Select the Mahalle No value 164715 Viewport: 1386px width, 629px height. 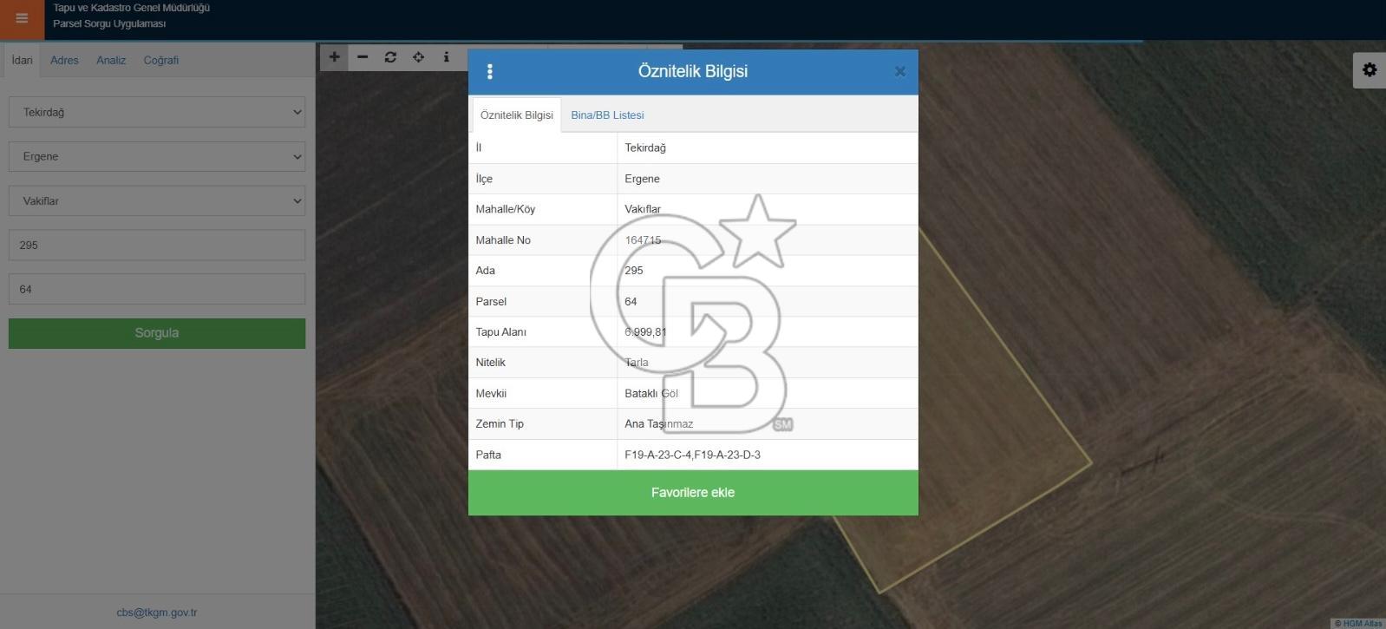(x=643, y=240)
